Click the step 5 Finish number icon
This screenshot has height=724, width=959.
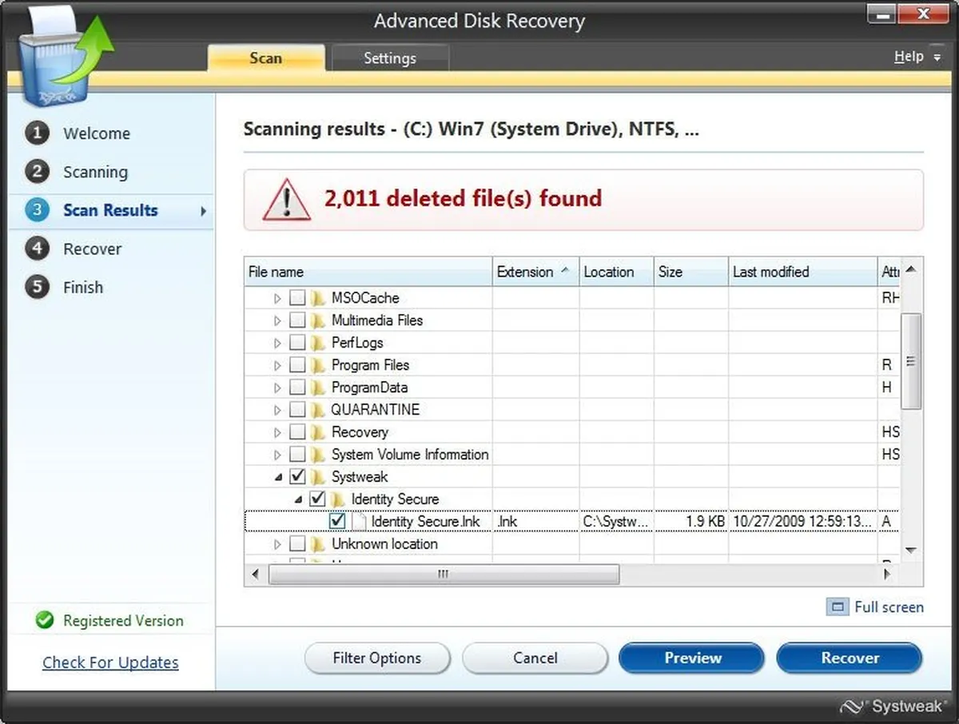click(37, 287)
